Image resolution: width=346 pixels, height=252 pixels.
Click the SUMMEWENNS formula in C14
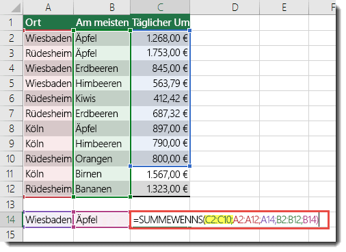click(229, 220)
